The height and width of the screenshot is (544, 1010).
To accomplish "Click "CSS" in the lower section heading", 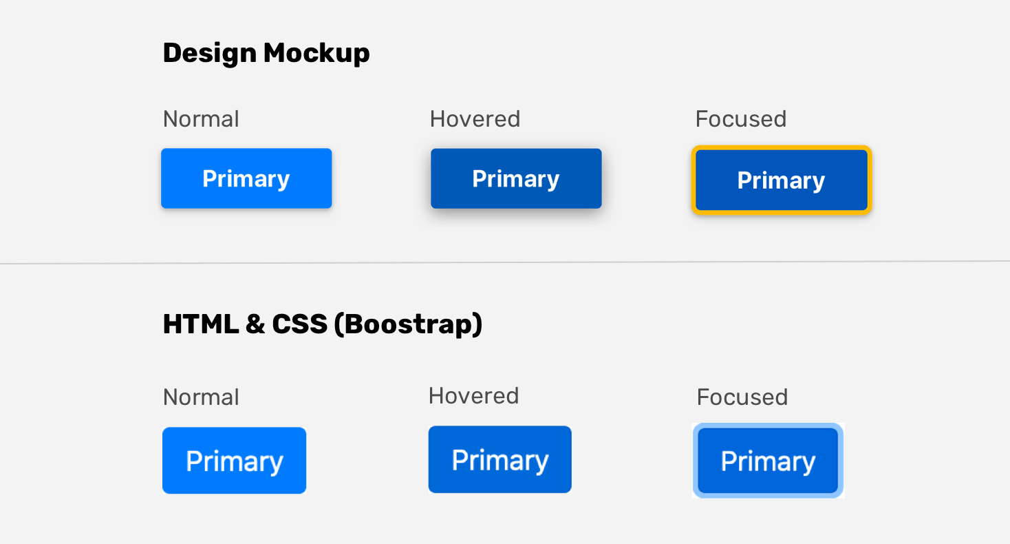I will point(299,324).
